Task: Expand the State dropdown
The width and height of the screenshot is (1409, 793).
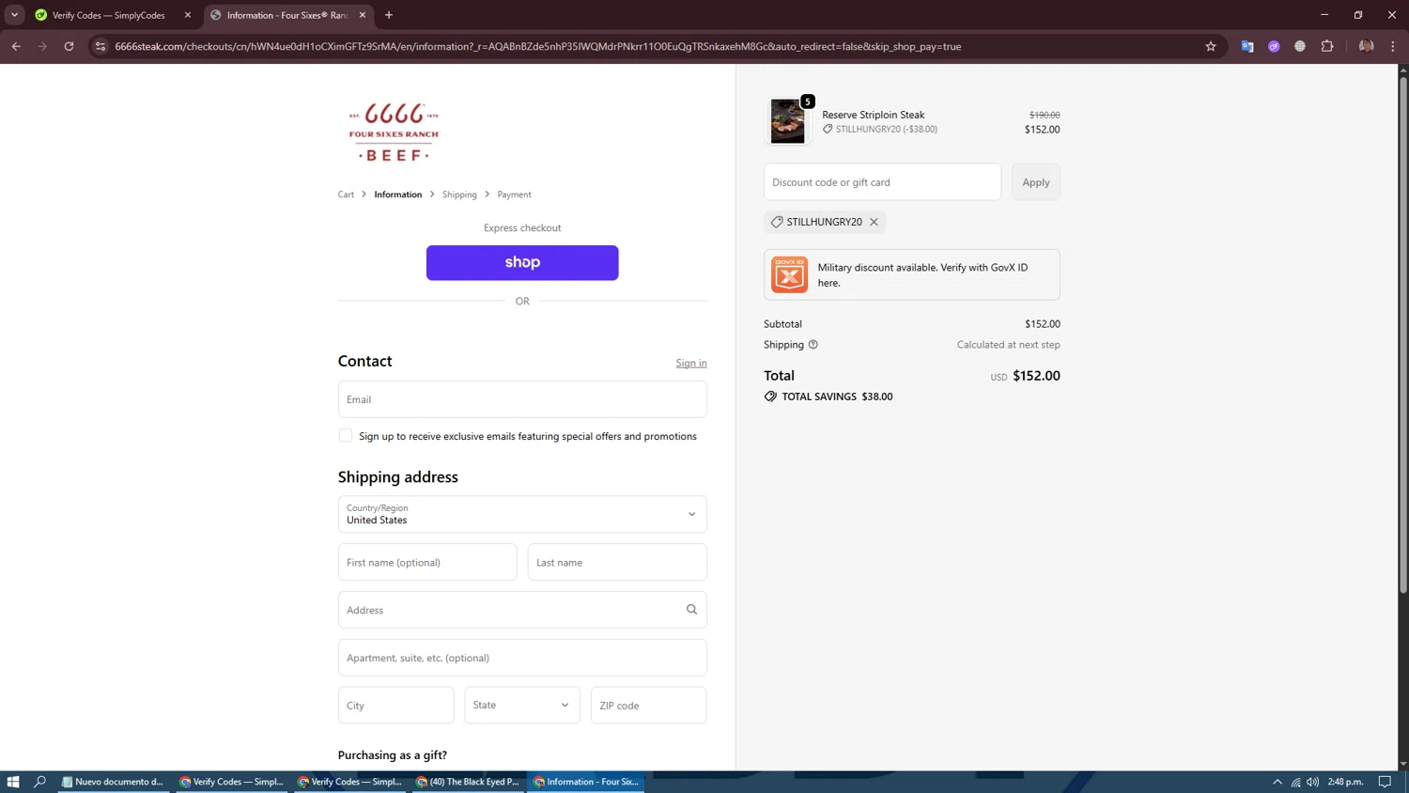Action: pos(522,706)
